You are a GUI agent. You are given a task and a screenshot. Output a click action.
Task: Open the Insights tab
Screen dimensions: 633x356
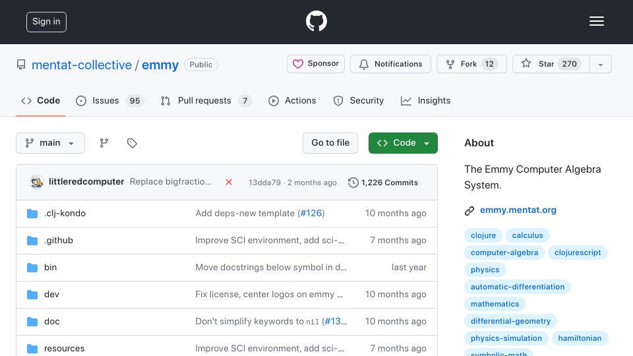click(425, 100)
